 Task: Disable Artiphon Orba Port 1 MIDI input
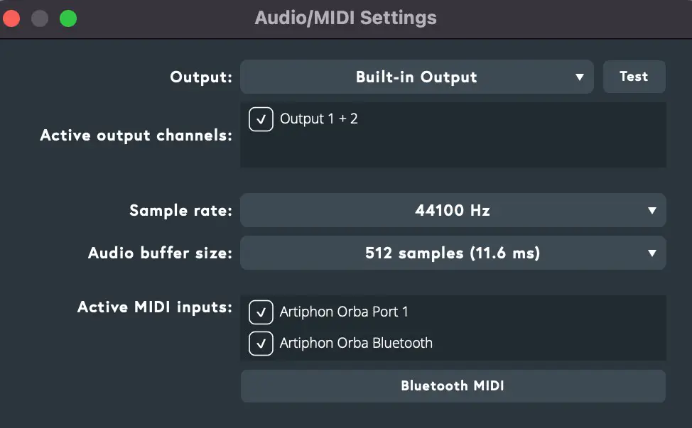261,312
